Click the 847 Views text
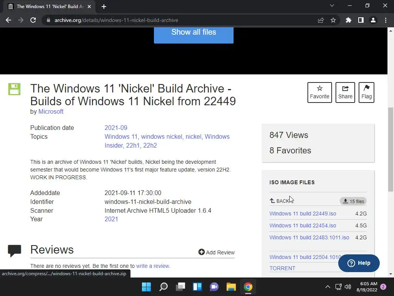 click(x=289, y=135)
